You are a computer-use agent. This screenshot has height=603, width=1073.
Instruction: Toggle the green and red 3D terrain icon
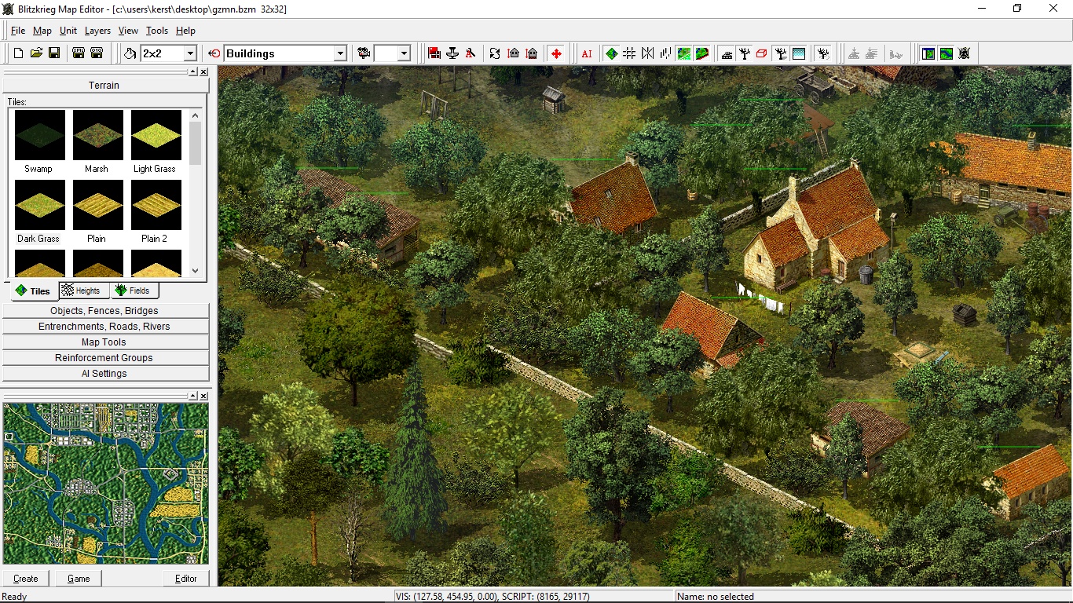[x=702, y=53]
